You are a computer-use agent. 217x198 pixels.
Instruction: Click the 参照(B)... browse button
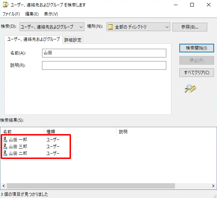(190, 27)
